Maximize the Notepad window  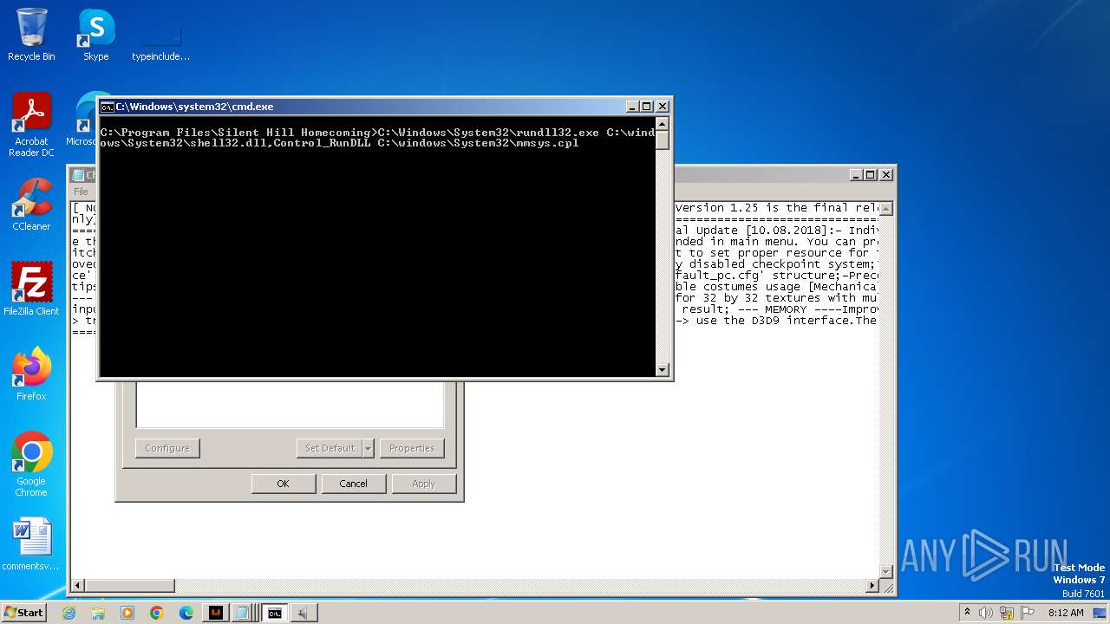(x=871, y=174)
